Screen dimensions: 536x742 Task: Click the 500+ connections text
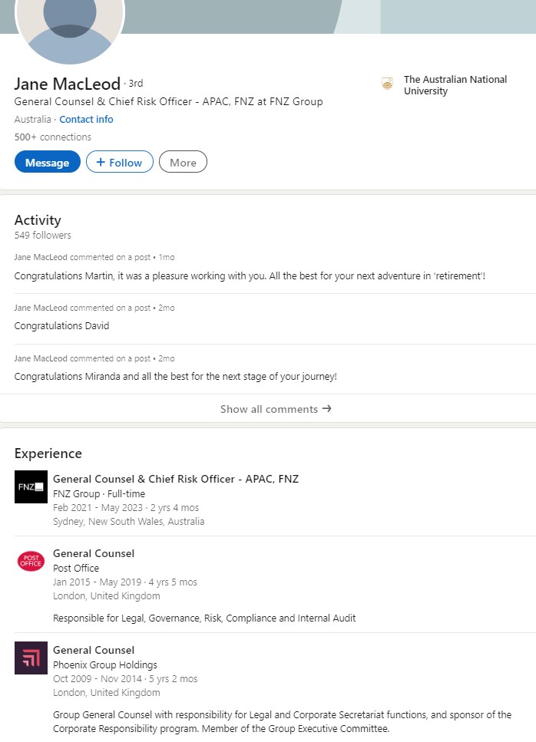pos(52,137)
